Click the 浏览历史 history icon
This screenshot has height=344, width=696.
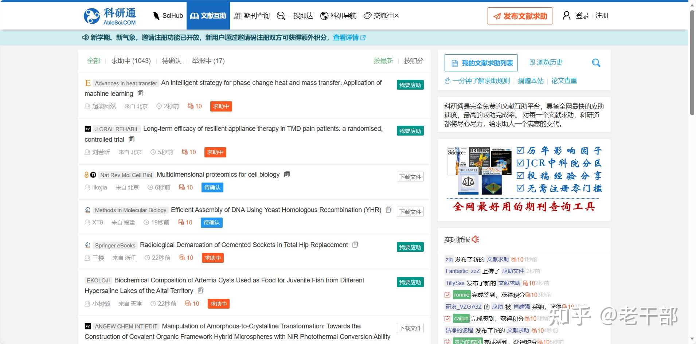click(x=532, y=62)
